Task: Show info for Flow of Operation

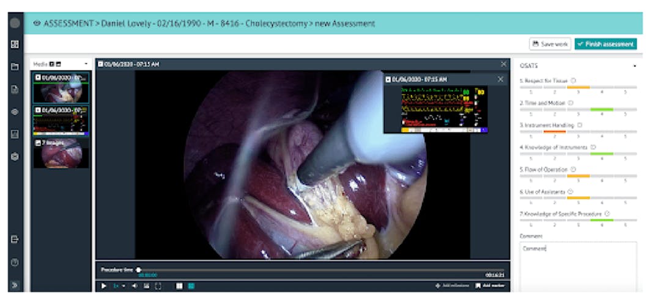Action: [x=574, y=170]
